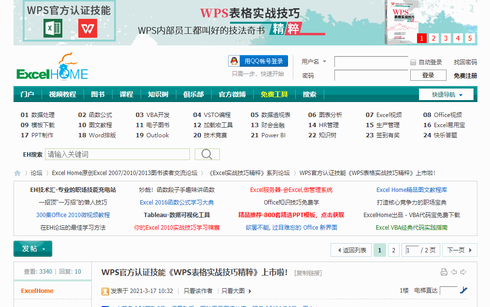
Task: Click the floor jump go icon
Action: 463,291
